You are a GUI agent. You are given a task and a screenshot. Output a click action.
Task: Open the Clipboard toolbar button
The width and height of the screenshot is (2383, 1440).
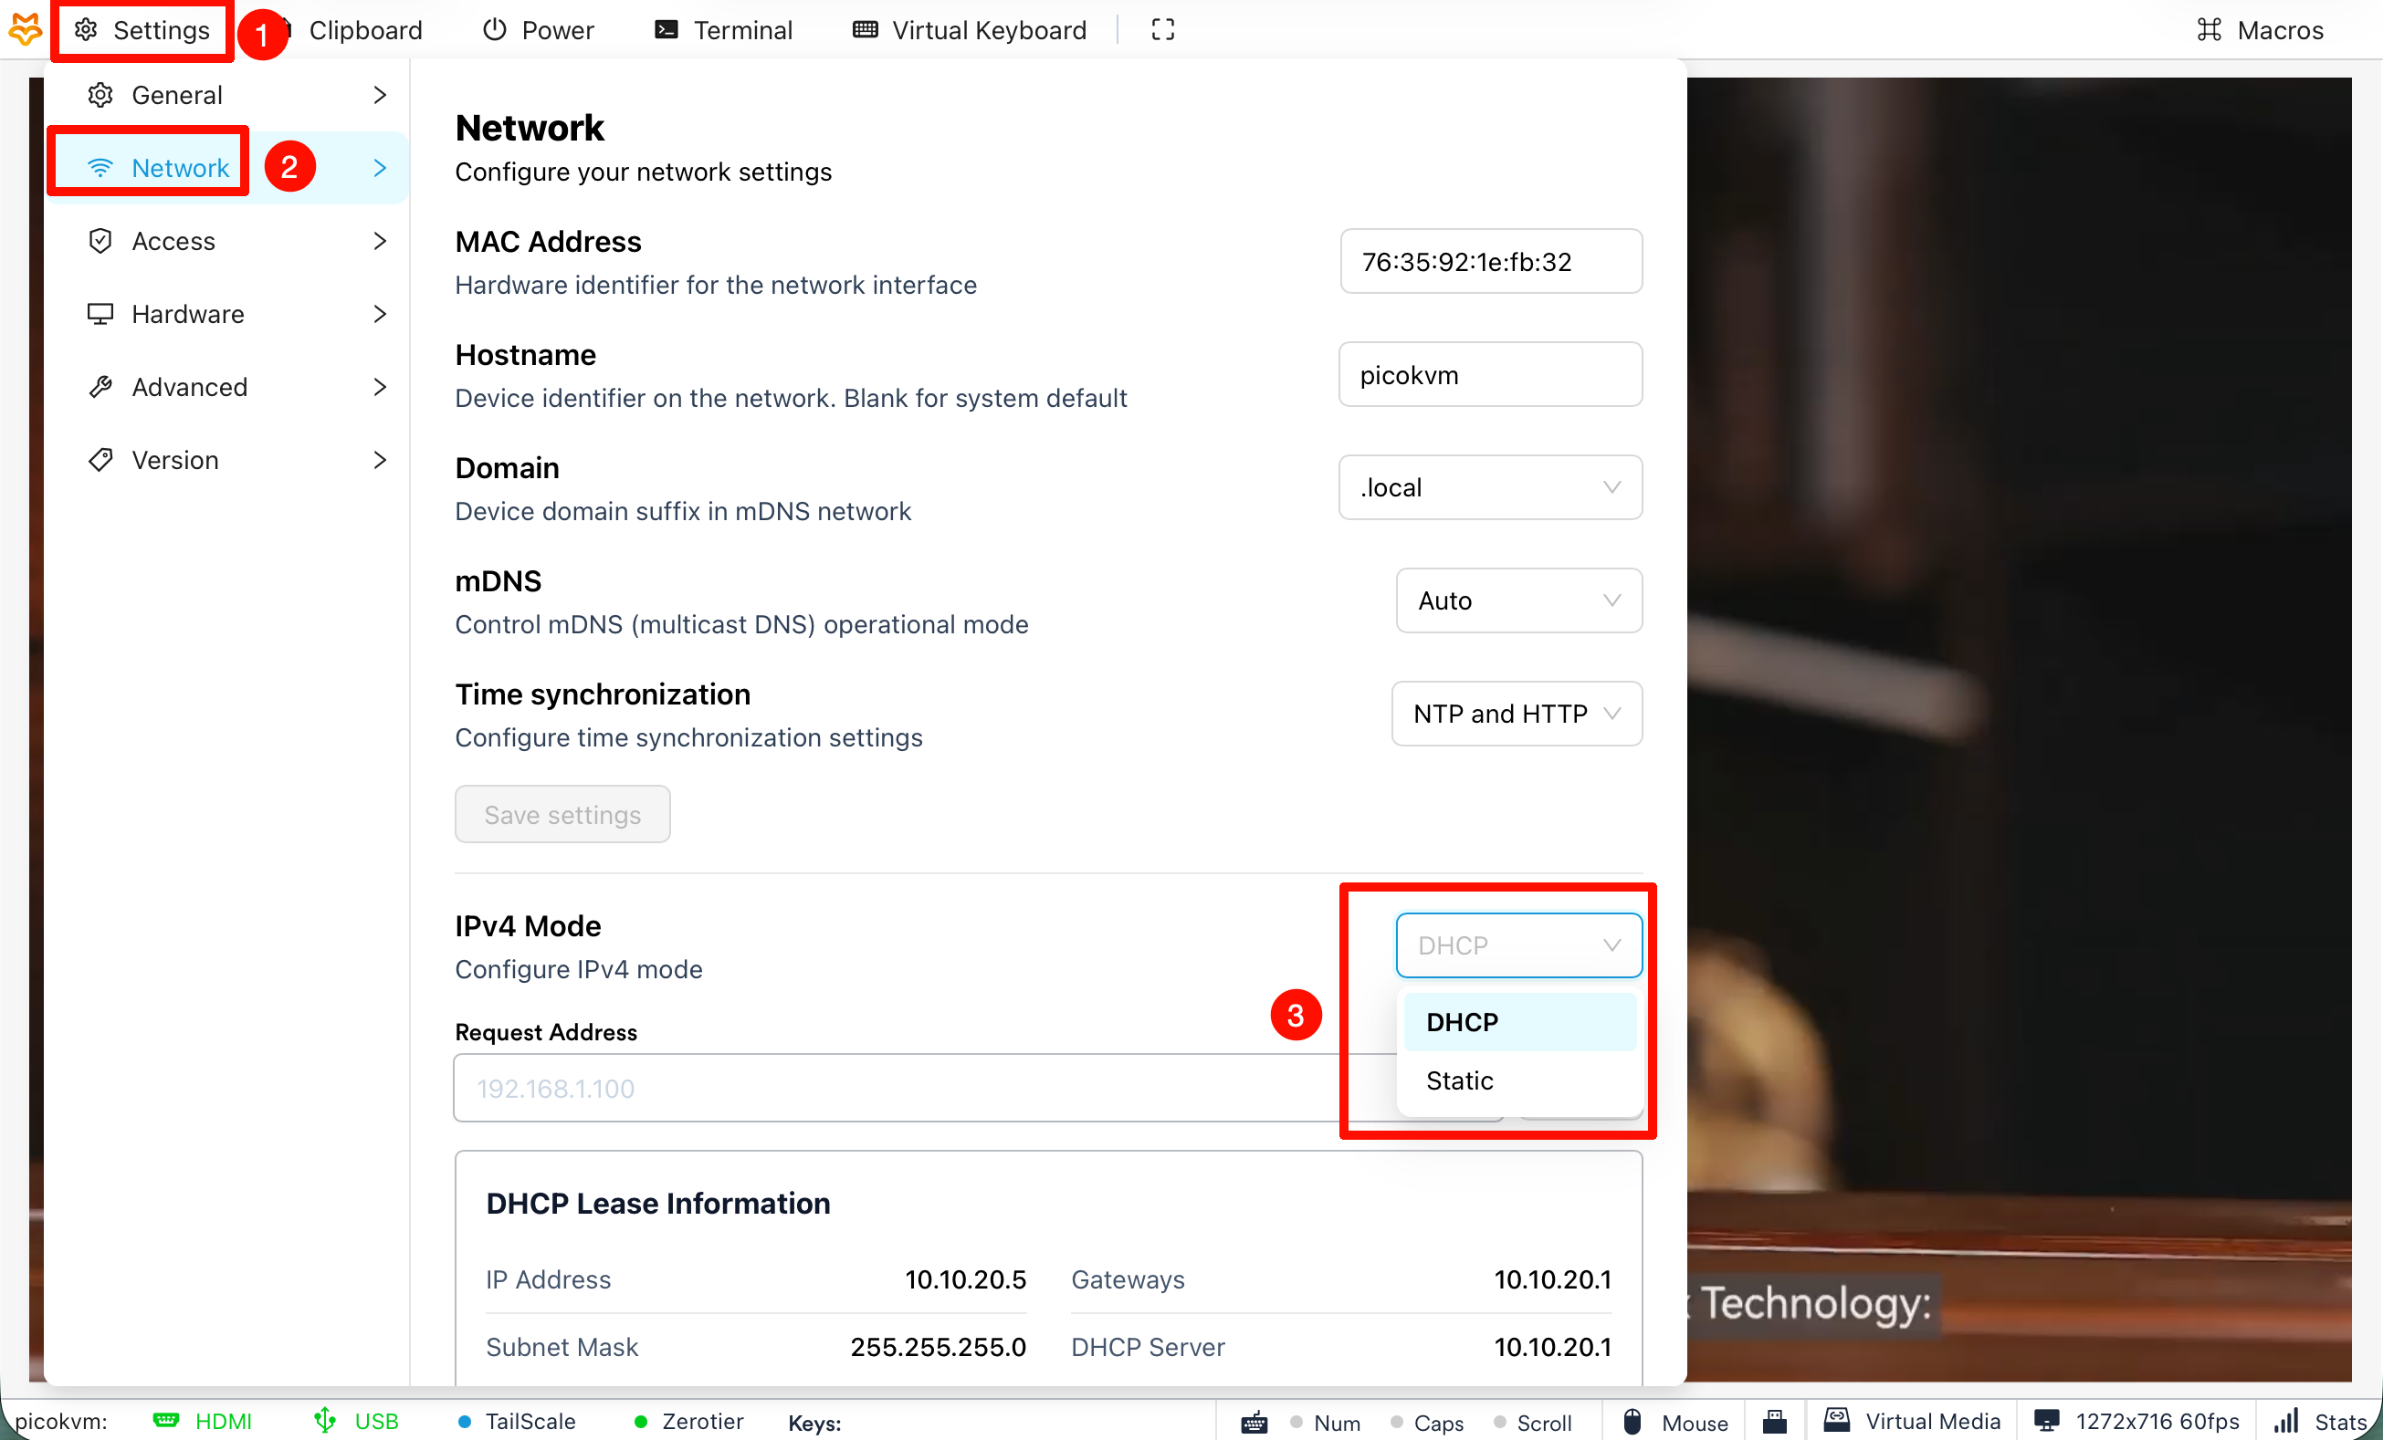(x=363, y=30)
